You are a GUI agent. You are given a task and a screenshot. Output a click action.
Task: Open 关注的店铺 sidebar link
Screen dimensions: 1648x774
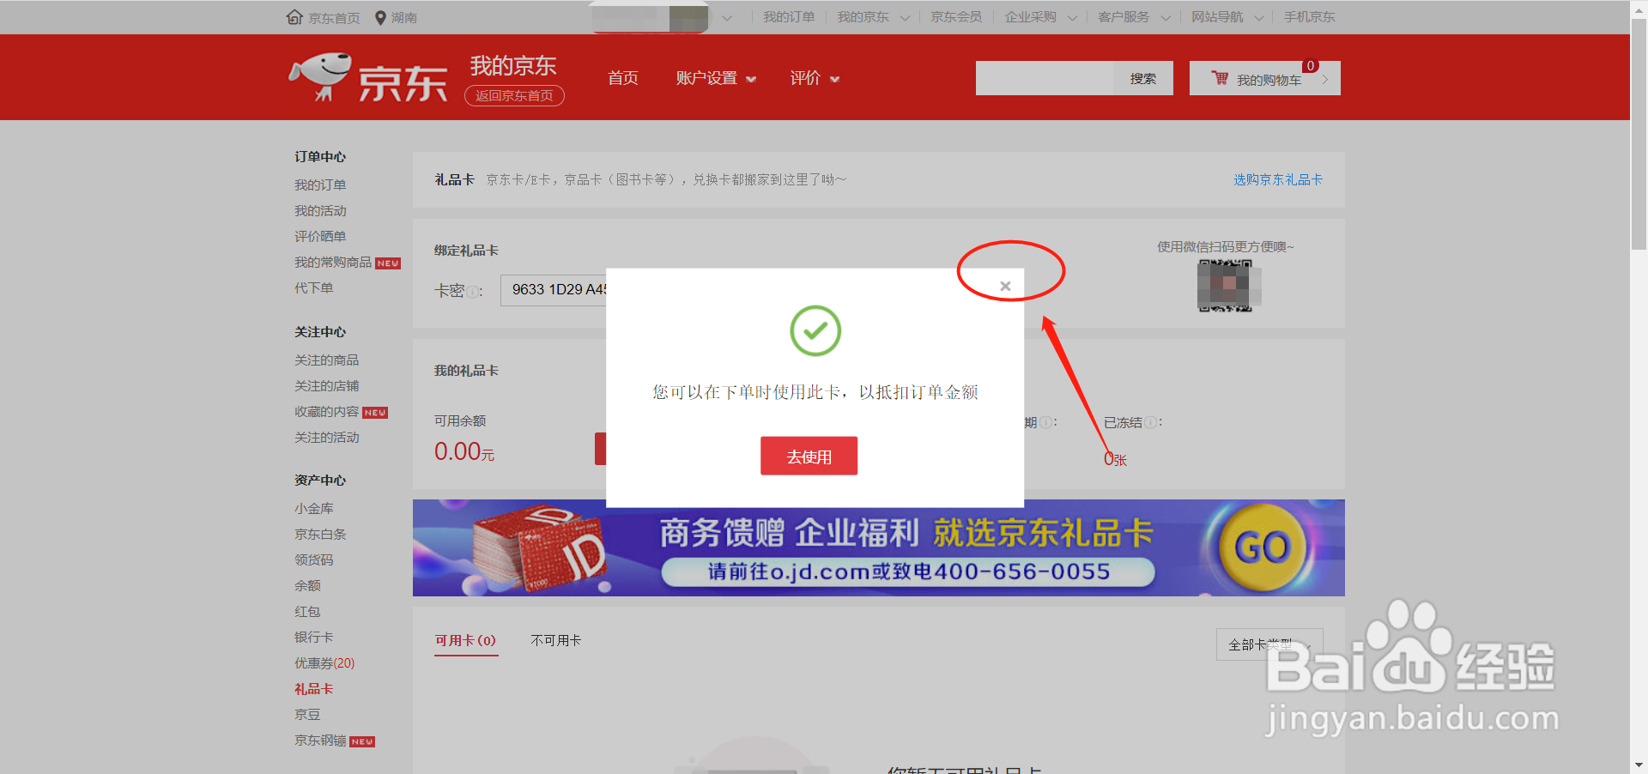coord(327,386)
